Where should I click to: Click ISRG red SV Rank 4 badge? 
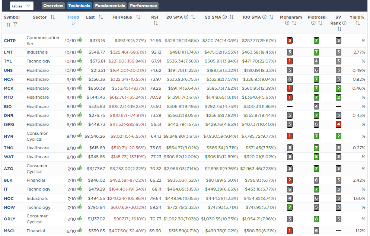(338, 124)
